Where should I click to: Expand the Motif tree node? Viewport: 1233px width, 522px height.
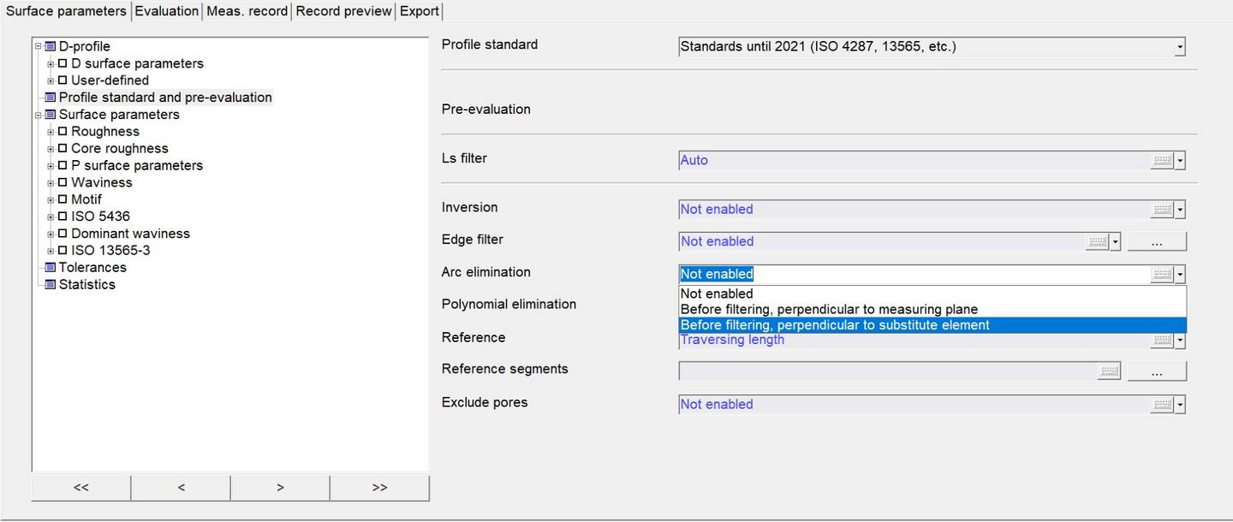pyautogui.click(x=50, y=199)
